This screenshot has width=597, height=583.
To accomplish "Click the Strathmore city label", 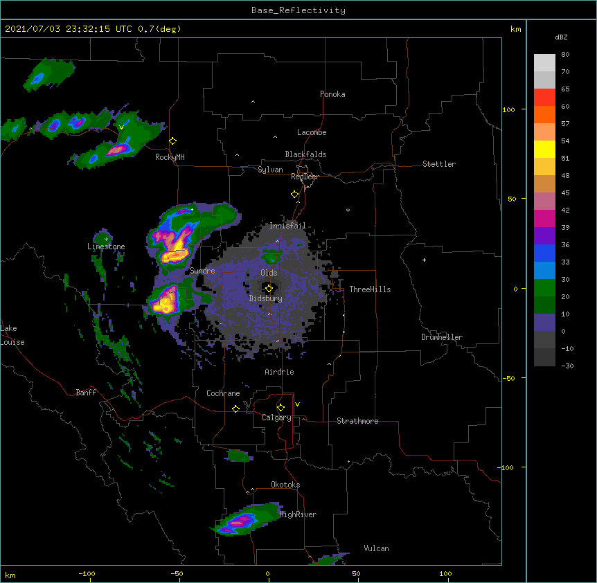I will pos(357,421).
